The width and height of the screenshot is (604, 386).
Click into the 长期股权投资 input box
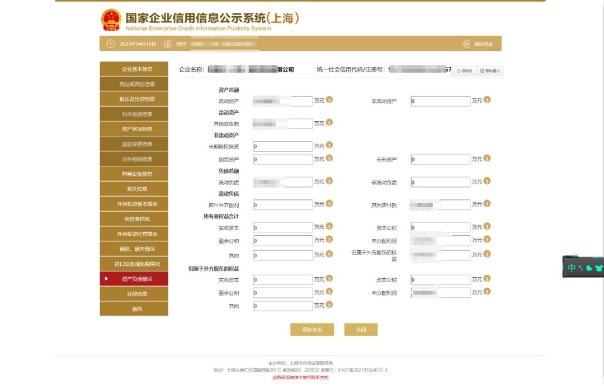283,146
